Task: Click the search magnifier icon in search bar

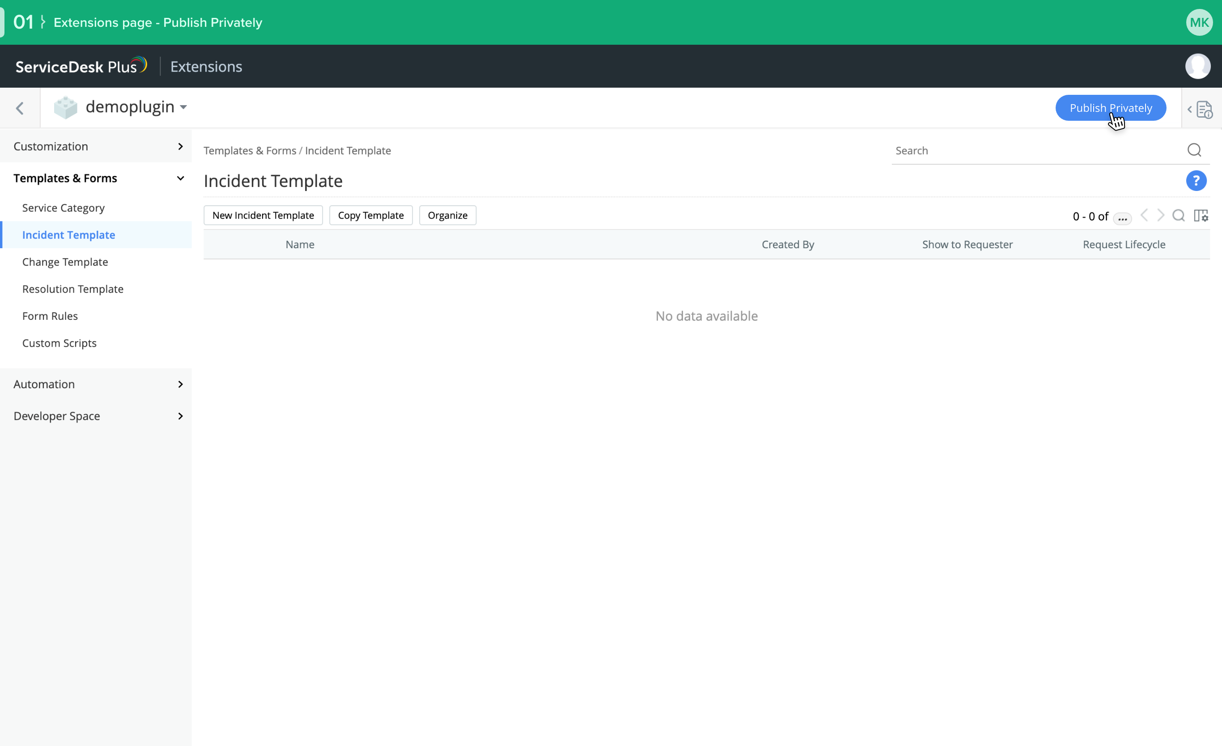Action: click(1194, 150)
